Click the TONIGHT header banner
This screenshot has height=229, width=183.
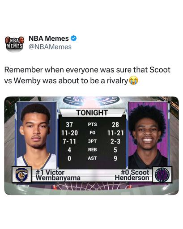[x=92, y=113]
